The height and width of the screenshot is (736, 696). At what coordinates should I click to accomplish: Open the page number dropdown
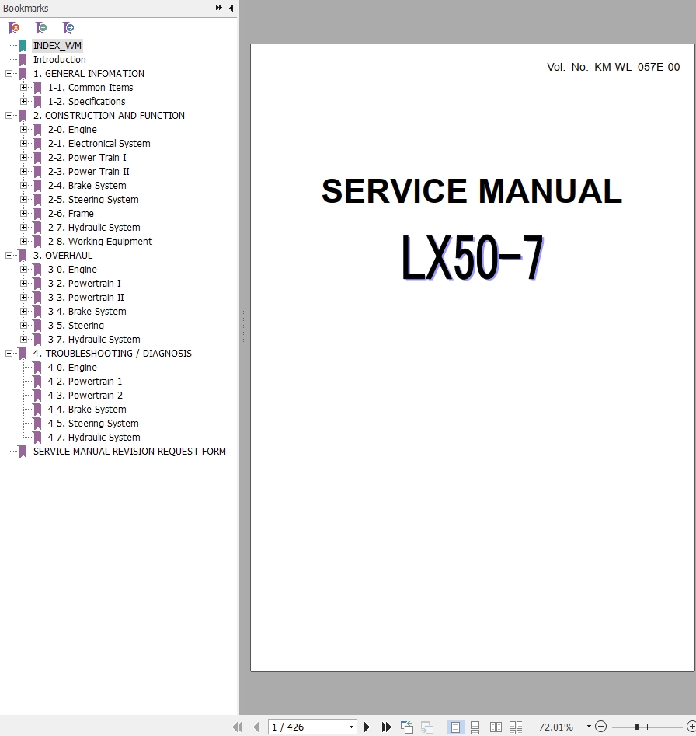click(x=351, y=727)
